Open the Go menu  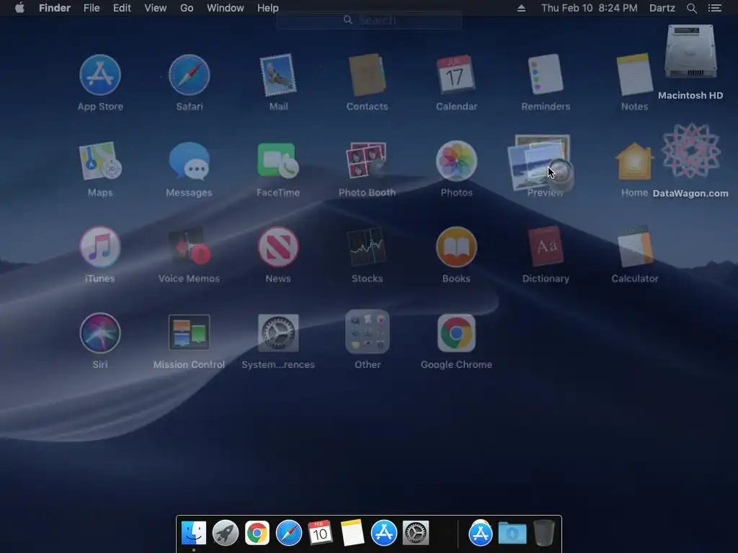[187, 8]
